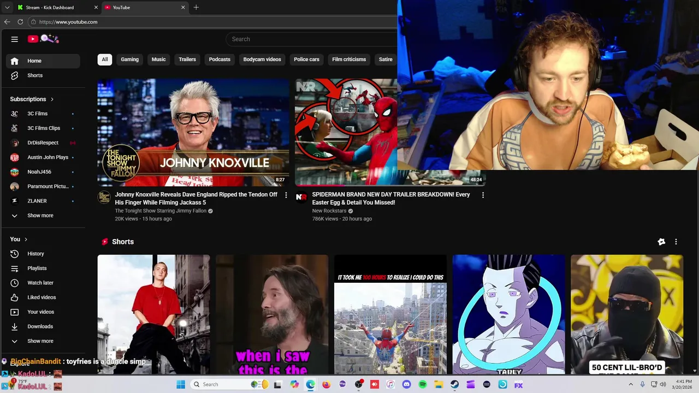Viewport: 699px width, 393px height.
Task: Show more subscriptions
Action: [43, 216]
